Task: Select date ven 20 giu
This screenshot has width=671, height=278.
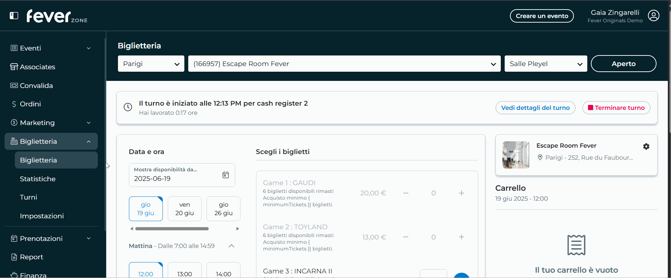Action: click(185, 209)
